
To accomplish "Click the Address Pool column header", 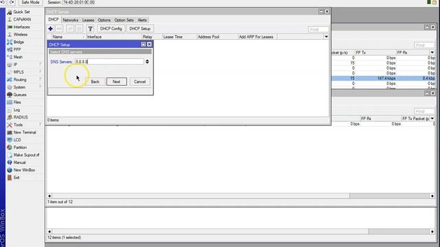I will click(x=217, y=37).
